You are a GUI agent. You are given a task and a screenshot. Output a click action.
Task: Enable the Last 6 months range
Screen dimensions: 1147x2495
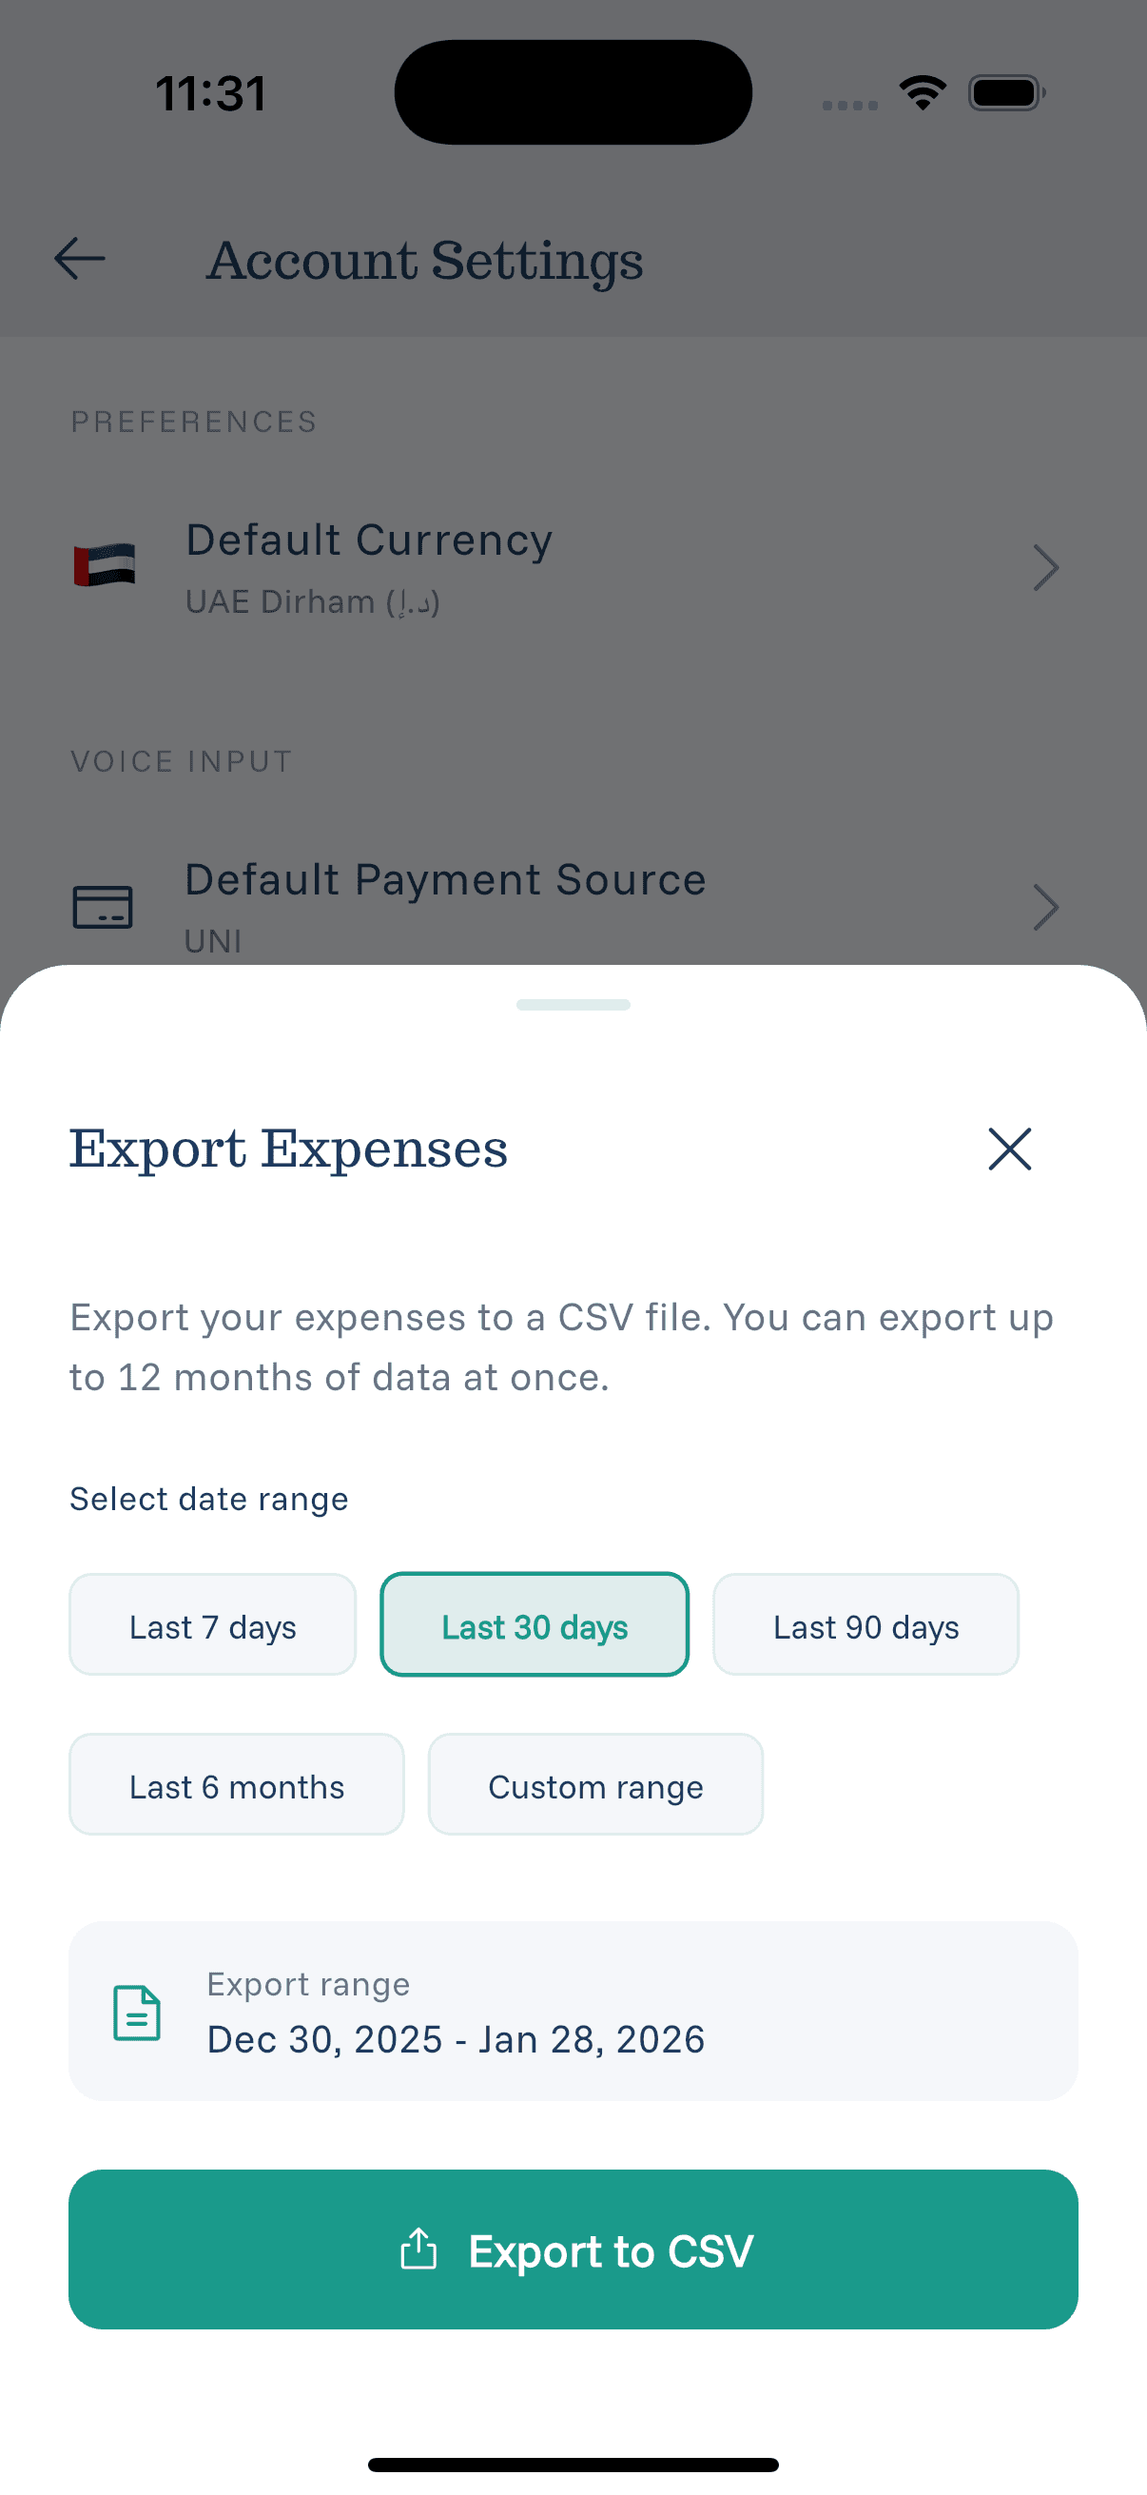pos(236,1785)
